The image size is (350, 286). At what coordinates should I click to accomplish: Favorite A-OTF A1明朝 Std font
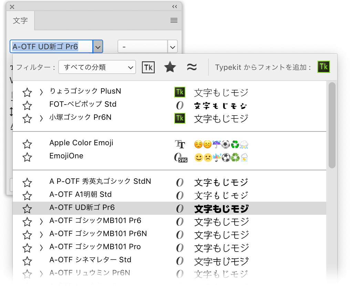(27, 196)
